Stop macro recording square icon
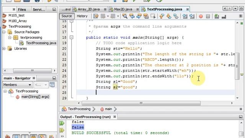The width and height of the screenshot is (245, 138). [x=208, y=16]
